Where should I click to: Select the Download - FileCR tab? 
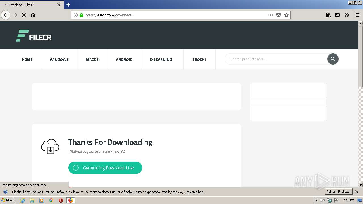(x=31, y=5)
